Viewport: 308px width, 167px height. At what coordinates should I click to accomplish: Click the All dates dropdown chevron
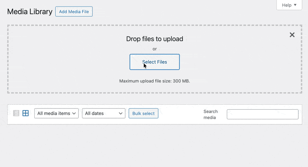pos(121,113)
